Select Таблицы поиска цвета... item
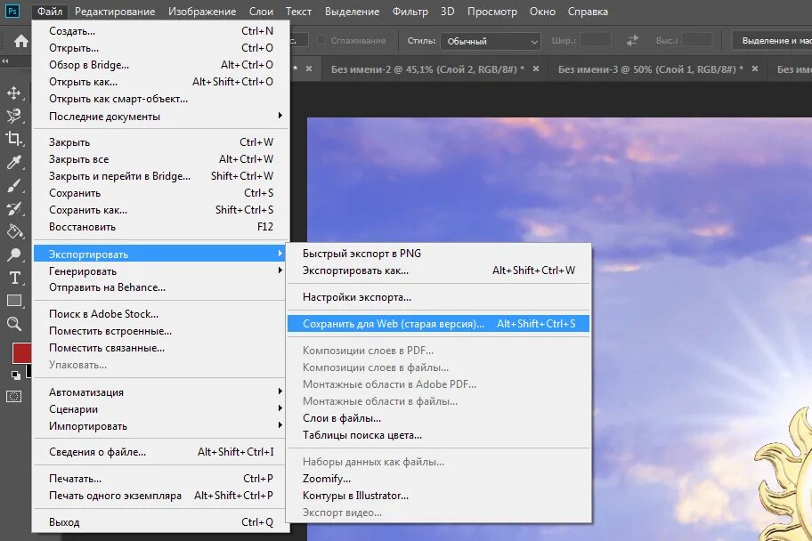The width and height of the screenshot is (812, 541). pos(439,435)
